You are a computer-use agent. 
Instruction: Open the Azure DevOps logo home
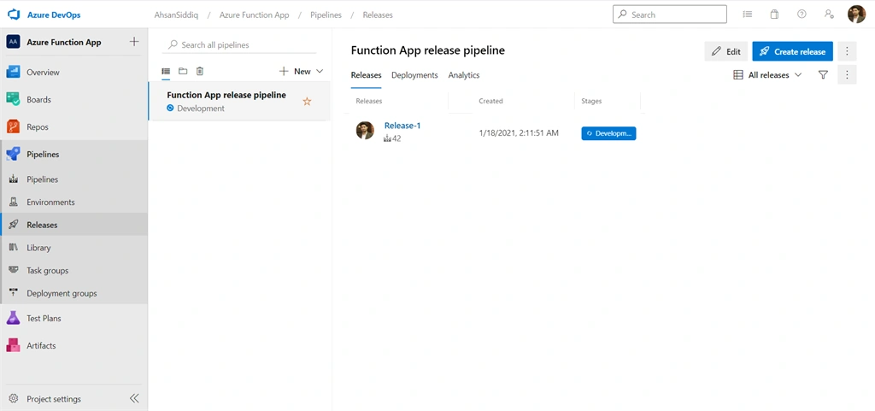(x=44, y=15)
